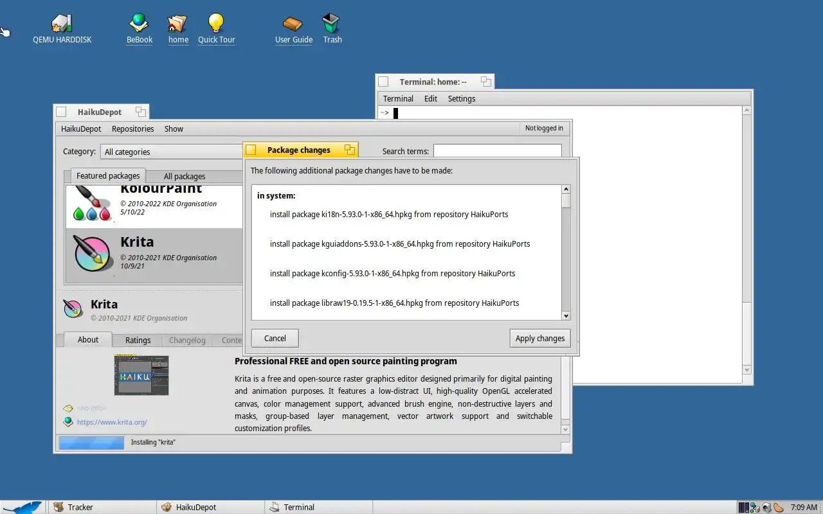
Task: Click the installing krita progress bar
Action: coord(91,442)
